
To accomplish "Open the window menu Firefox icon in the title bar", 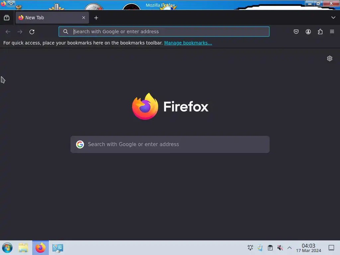I will 3,3.
